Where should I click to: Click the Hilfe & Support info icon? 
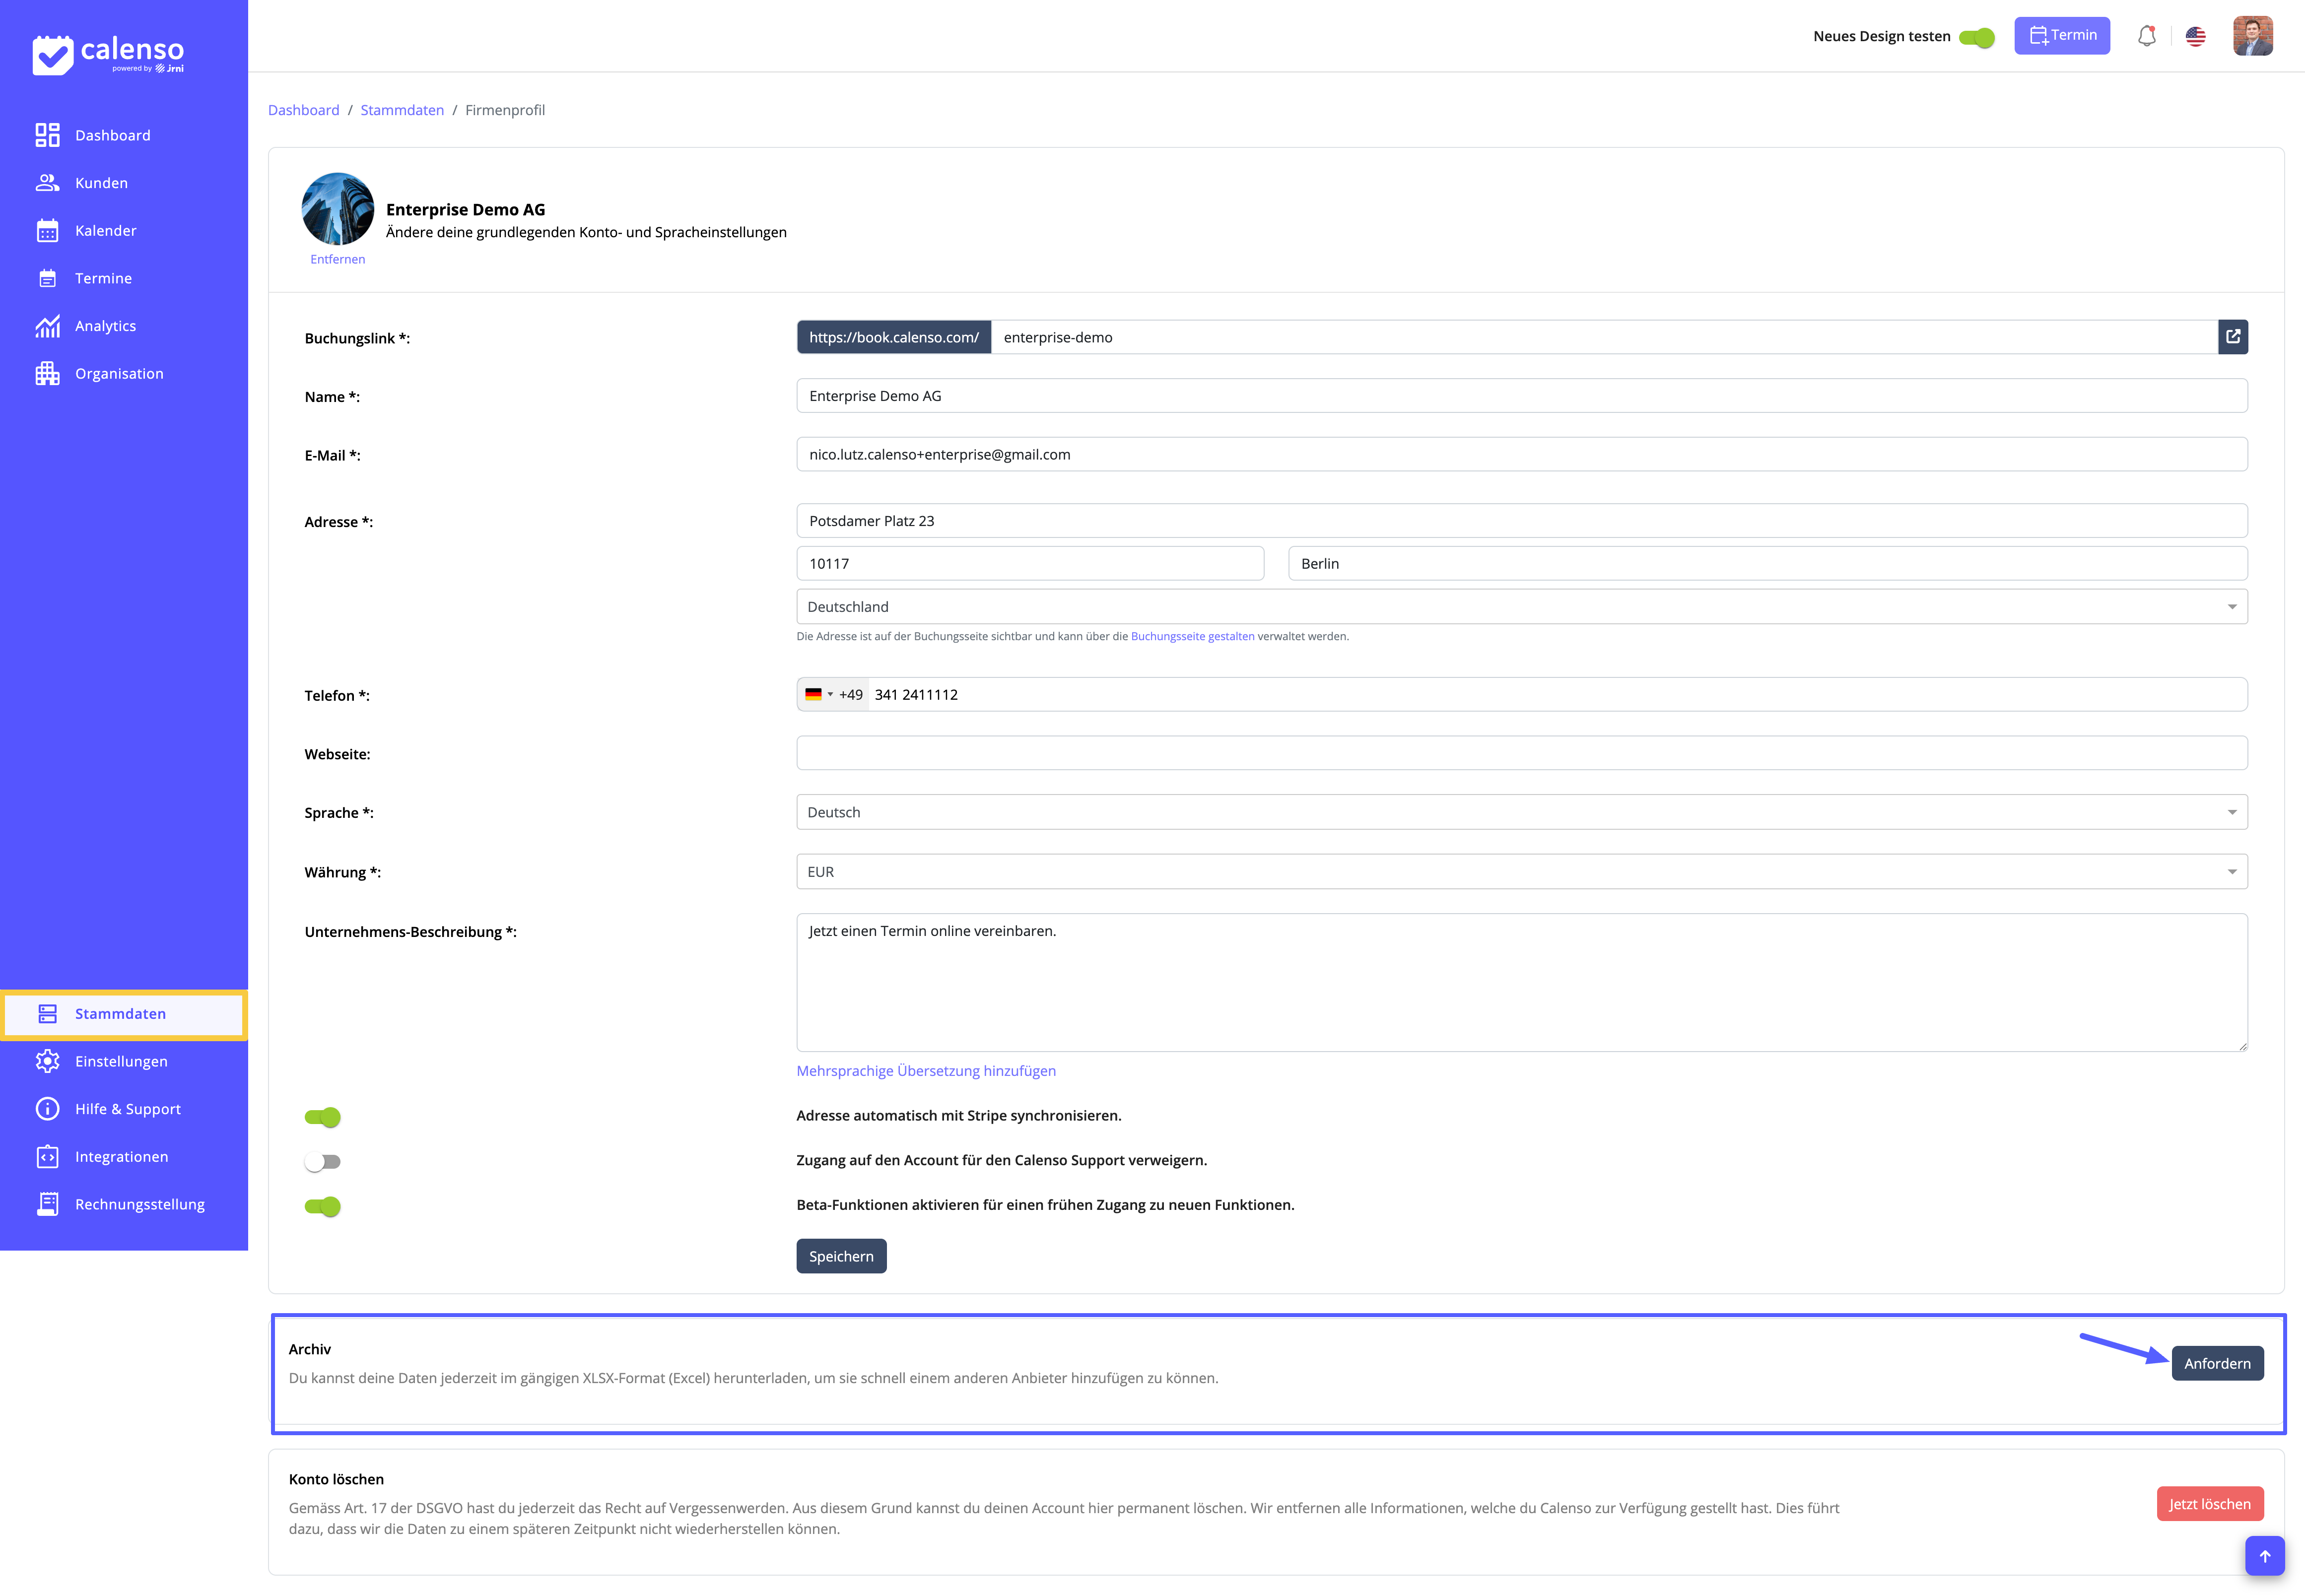pos(47,1109)
